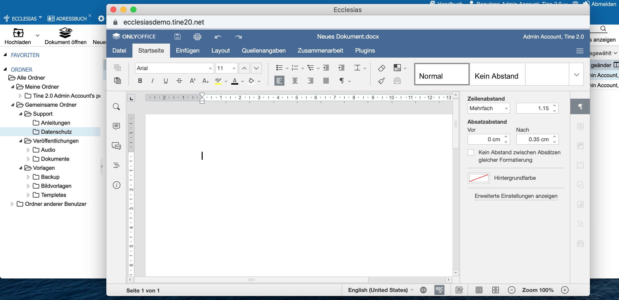619x300 pixels.
Task: Expand the styles gallery chevron
Action: click(576, 74)
